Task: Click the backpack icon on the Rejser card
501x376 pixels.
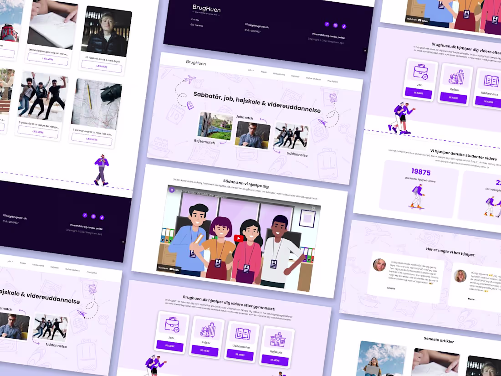Action: [x=208, y=330]
